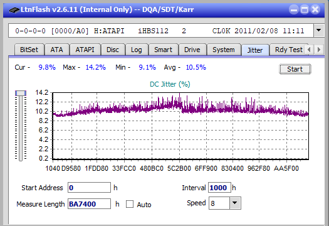329x226 pixels.
Task: Click the Avg value 10.5%
Action: [196, 67]
